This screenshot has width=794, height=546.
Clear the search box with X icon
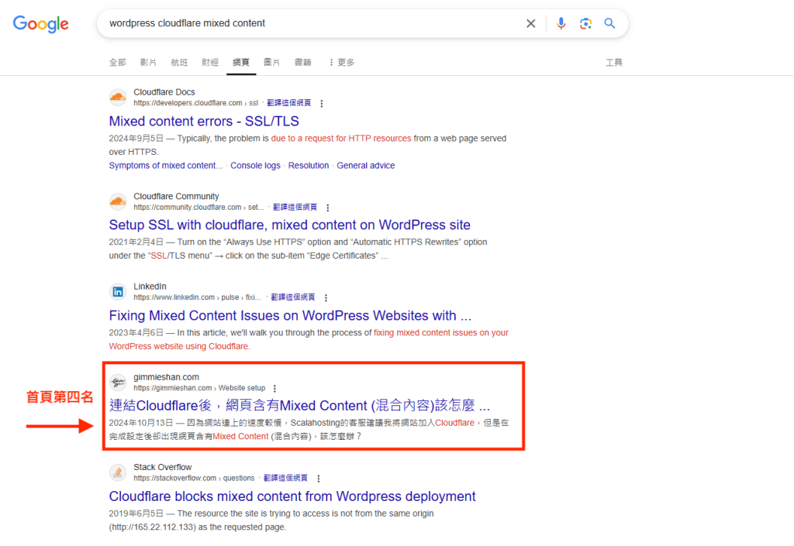tap(530, 23)
